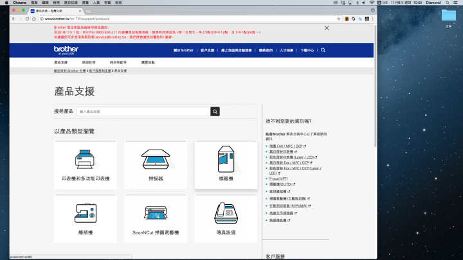Open 人才招募 in the blue navigation
Image resolution: width=463 pixels, height=260 pixels.
point(286,51)
